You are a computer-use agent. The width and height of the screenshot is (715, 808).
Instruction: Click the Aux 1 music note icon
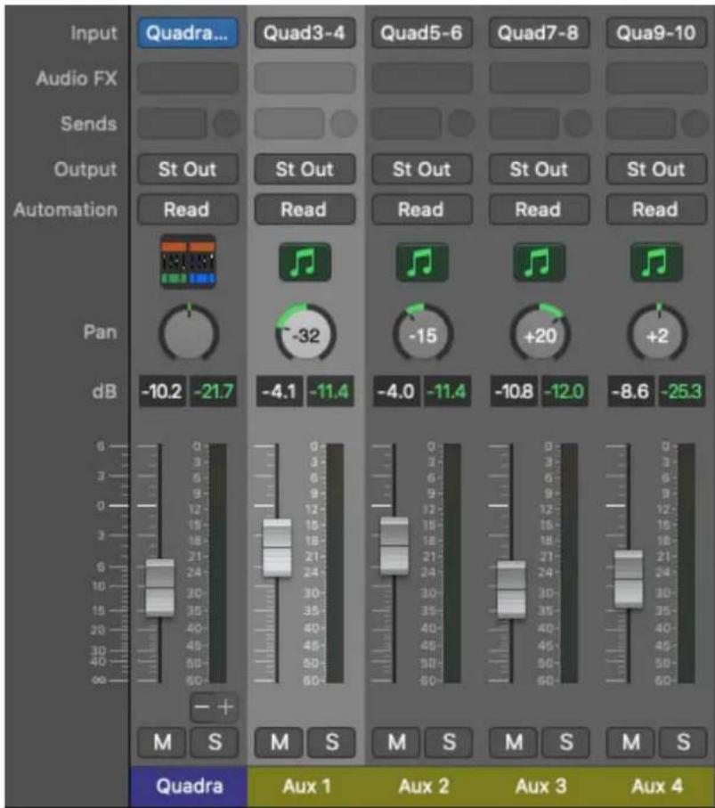305,262
